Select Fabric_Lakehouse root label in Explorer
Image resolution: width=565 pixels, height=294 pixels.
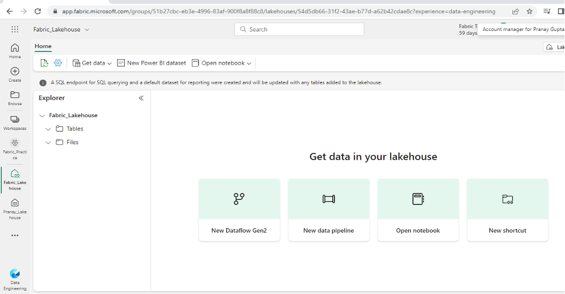coord(73,116)
